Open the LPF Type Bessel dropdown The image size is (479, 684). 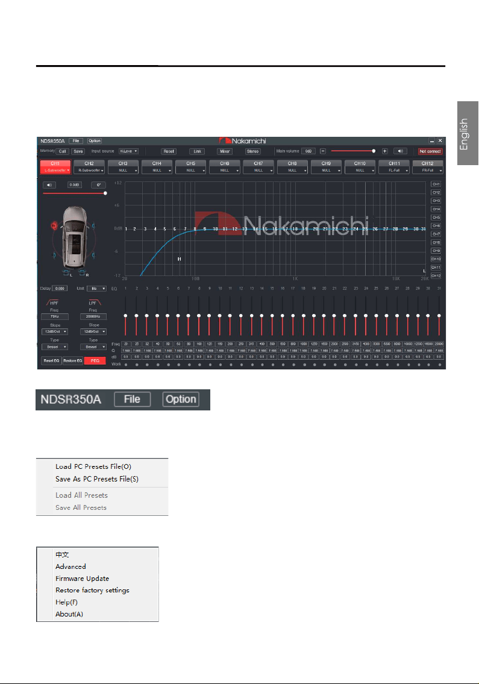(93, 347)
